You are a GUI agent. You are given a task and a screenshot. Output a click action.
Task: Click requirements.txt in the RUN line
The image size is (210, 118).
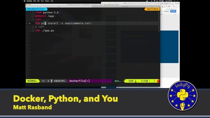point(77,23)
